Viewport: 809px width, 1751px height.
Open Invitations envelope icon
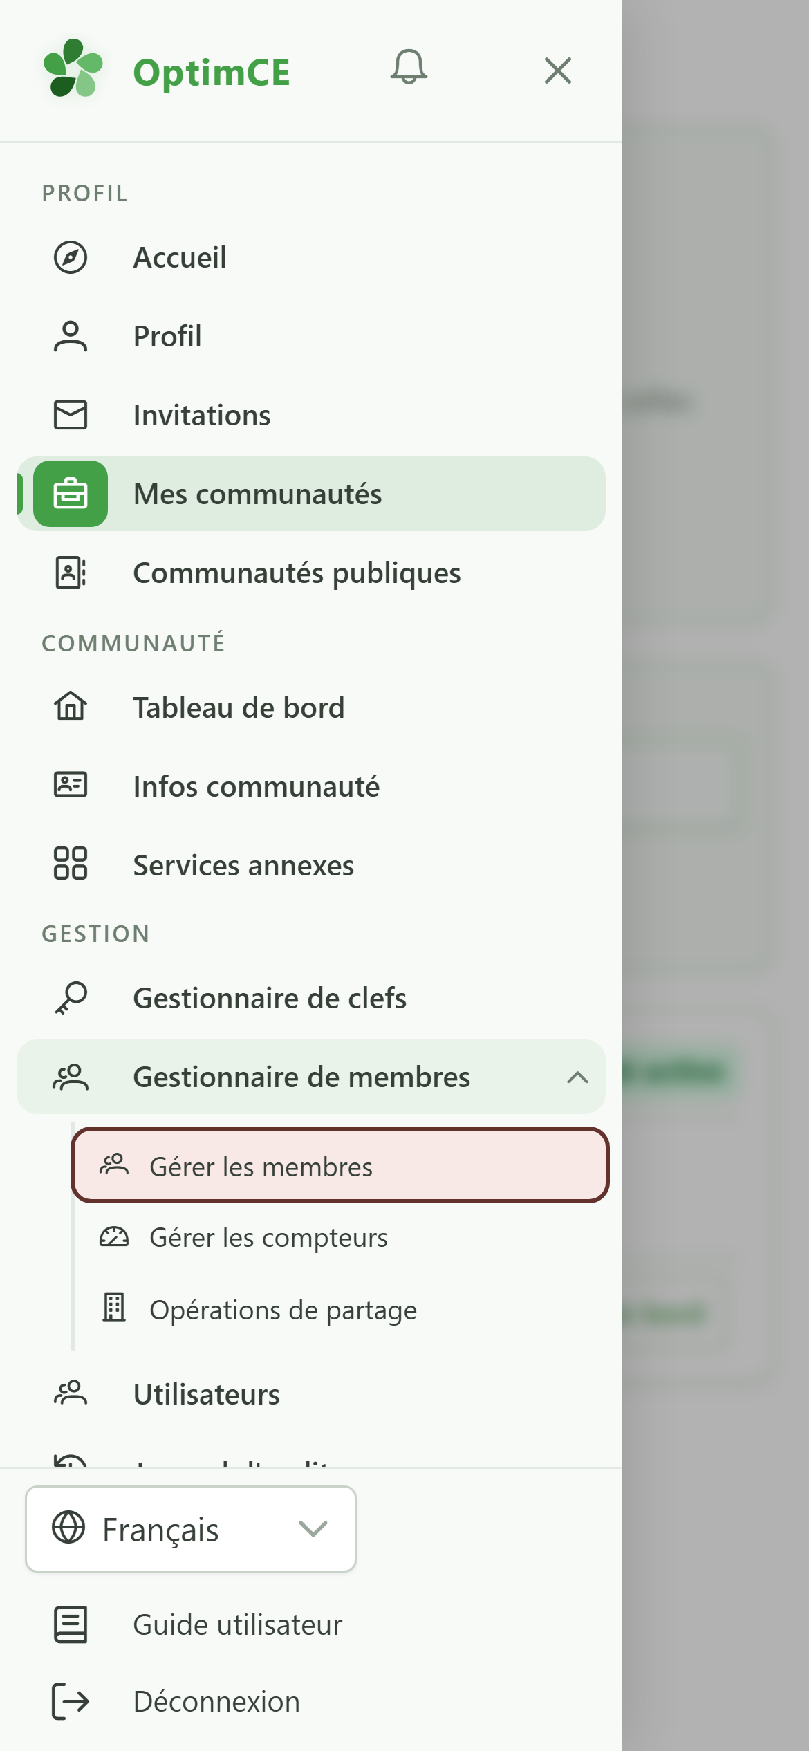pos(71,416)
